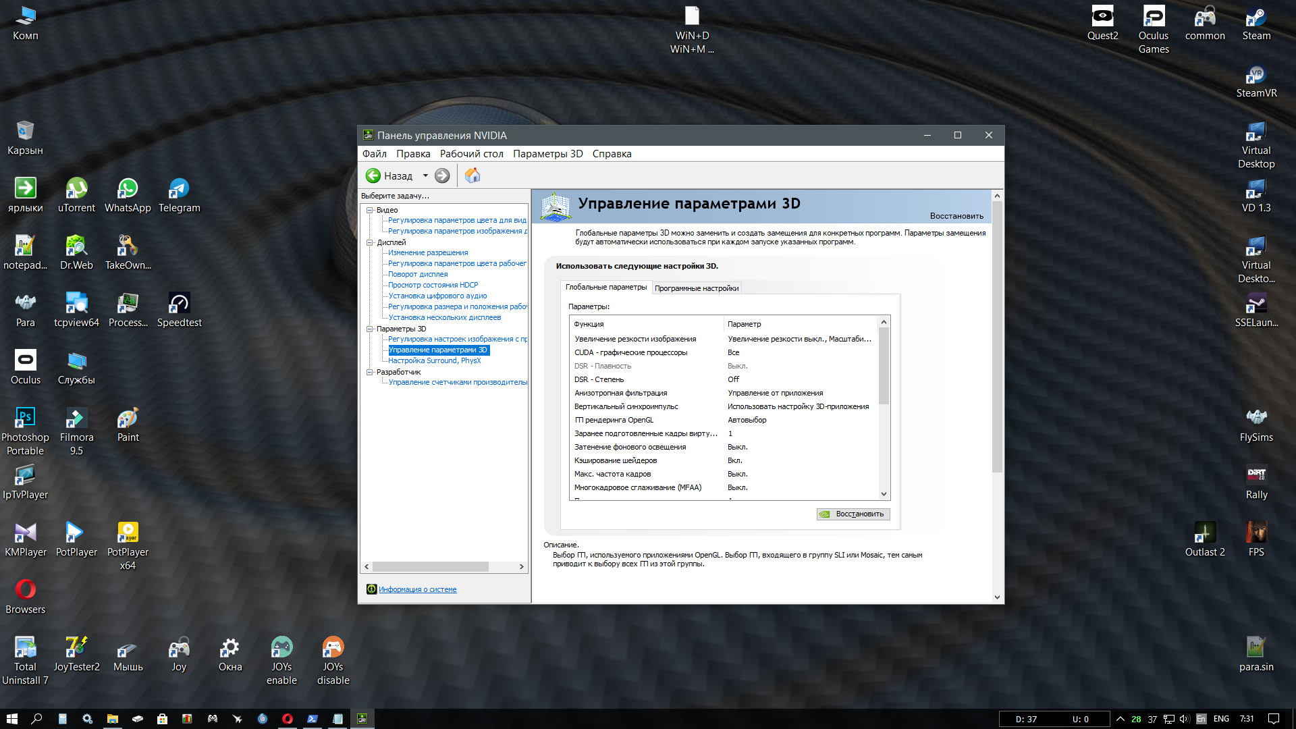Click the Home icon in NVIDIA toolbar
The height and width of the screenshot is (729, 1296).
(473, 175)
